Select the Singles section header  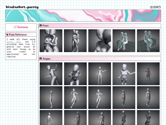coord(100,59)
